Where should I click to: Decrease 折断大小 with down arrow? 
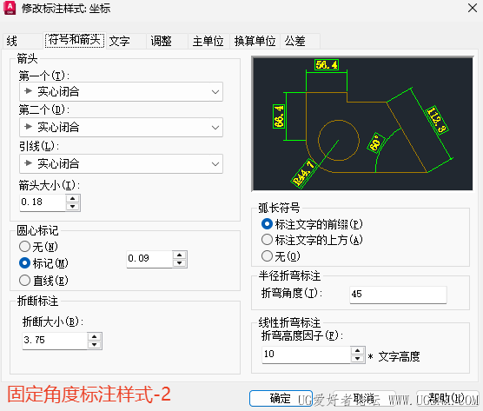click(95, 345)
